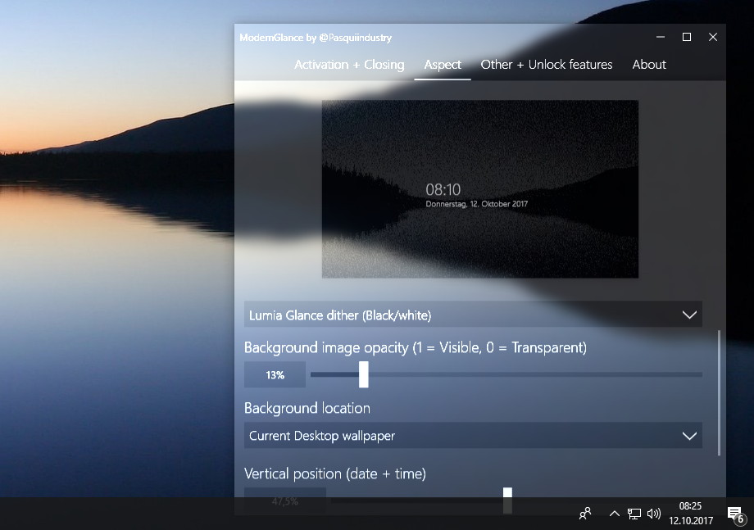Minimize the ModernGlance window
This screenshot has width=754, height=530.
point(661,37)
